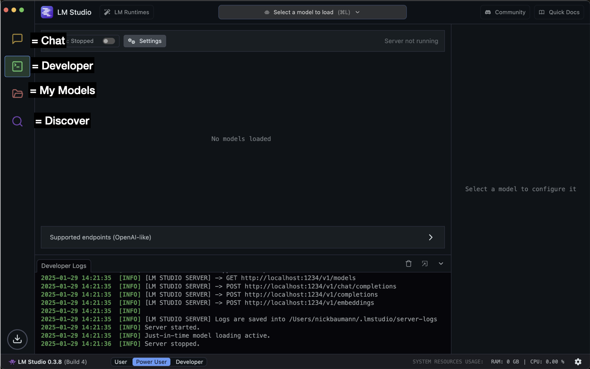Open the server Settings button
The height and width of the screenshot is (369, 590).
pos(145,41)
